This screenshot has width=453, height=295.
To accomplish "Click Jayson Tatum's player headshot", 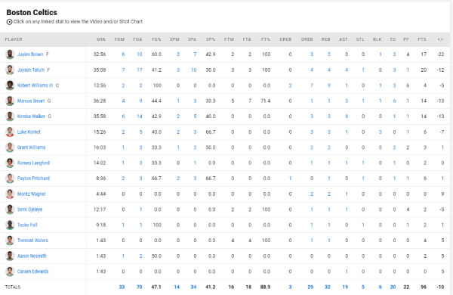I will pyautogui.click(x=10, y=70).
